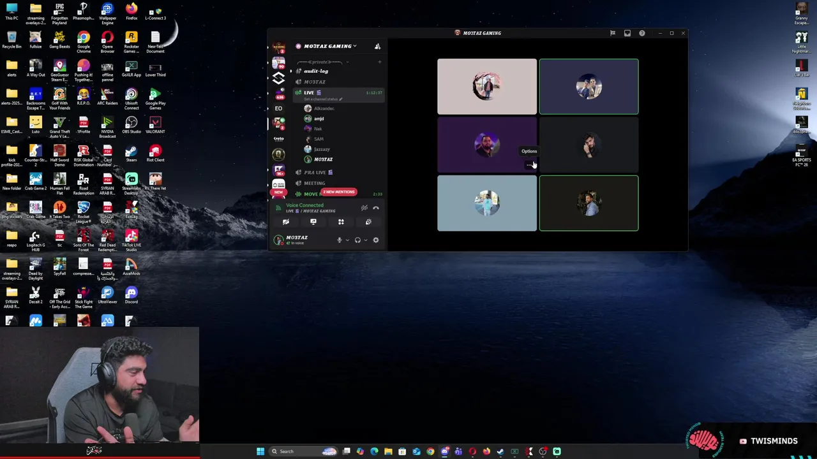
Task: Select the navy top-right participant tile
Action: 588,87
